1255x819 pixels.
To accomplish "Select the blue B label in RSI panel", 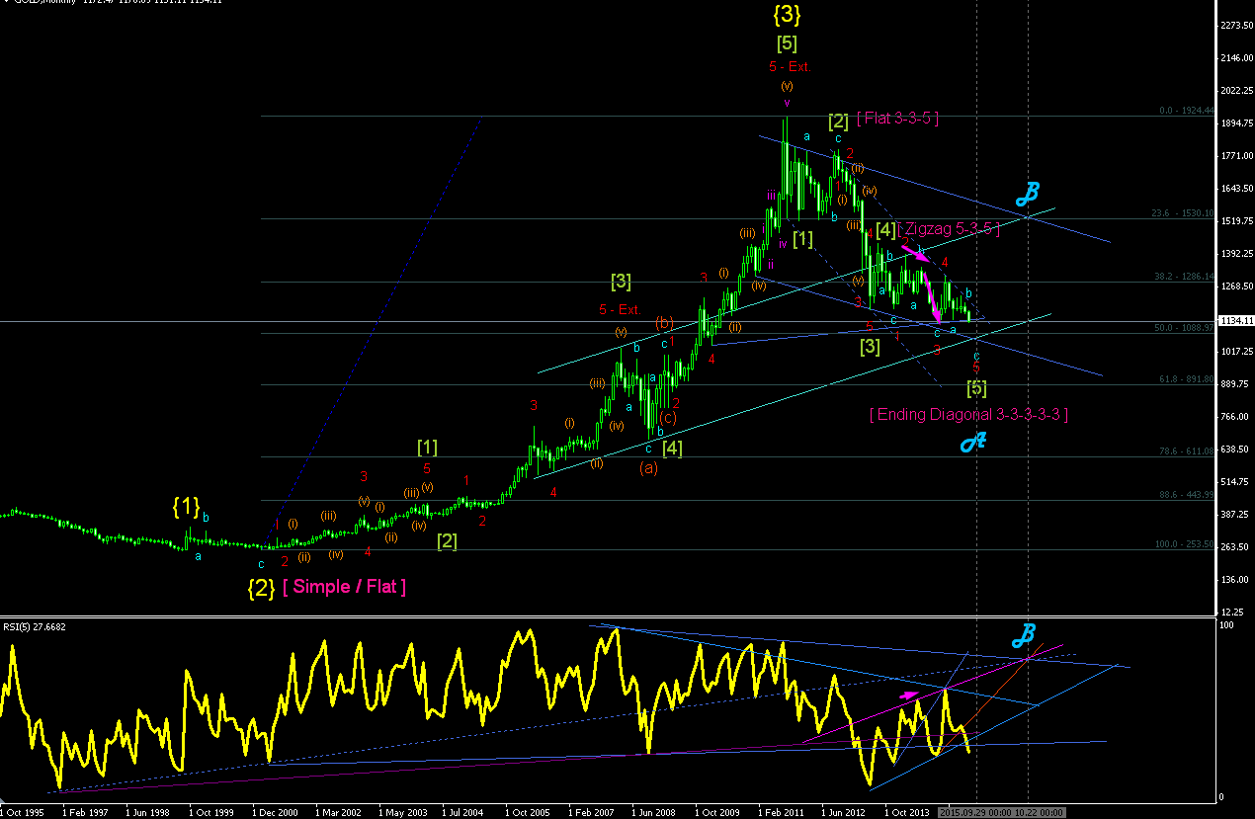I will click(1023, 636).
